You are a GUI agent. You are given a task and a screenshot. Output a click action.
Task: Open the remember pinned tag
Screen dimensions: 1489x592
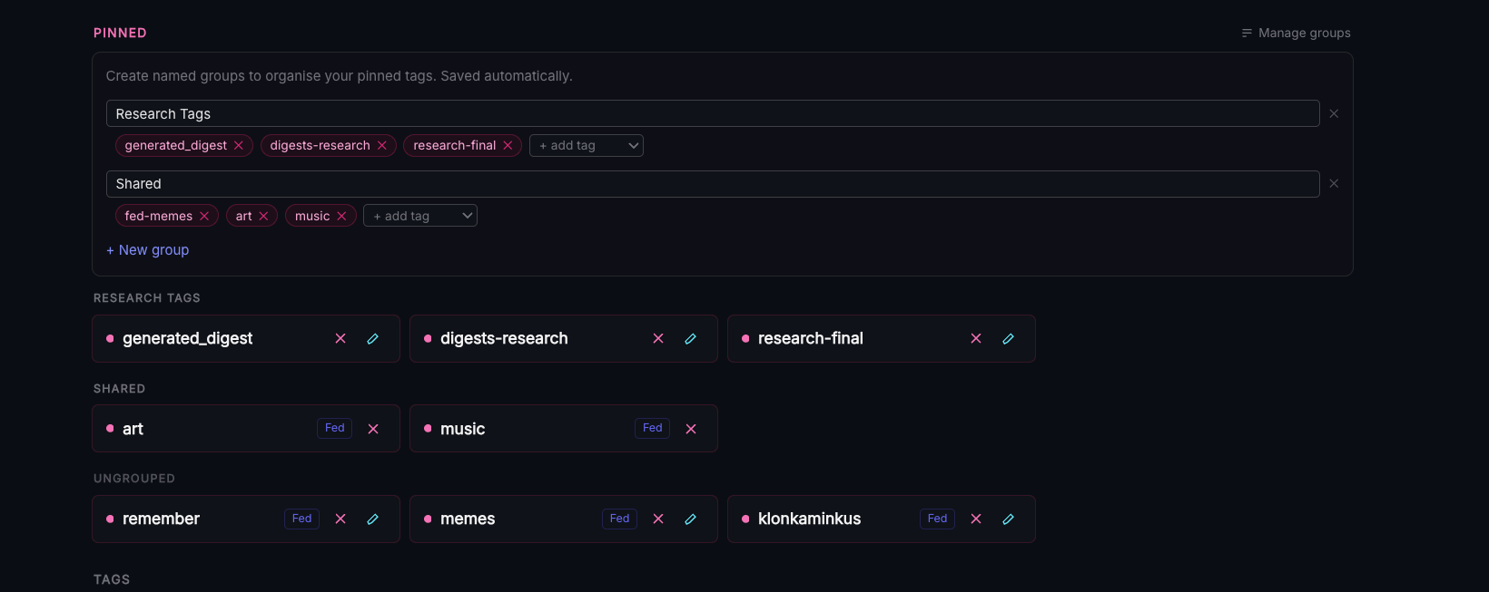point(161,519)
